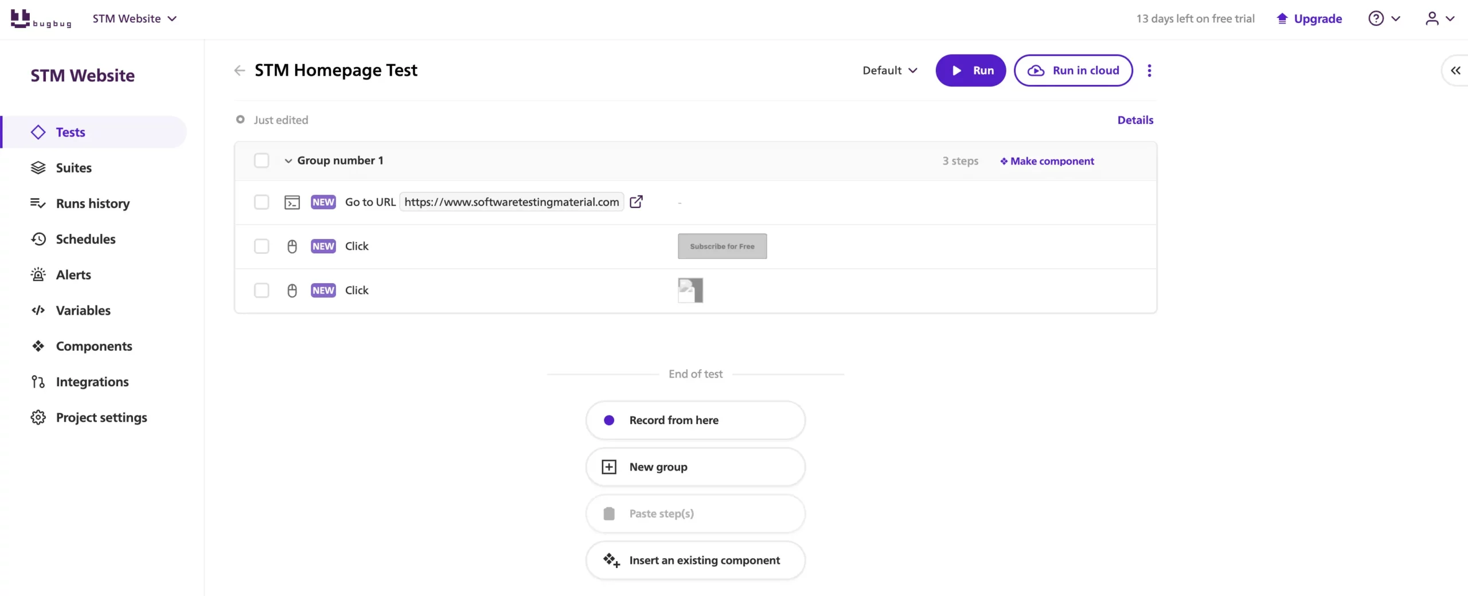The height and width of the screenshot is (596, 1468).
Task: Open the Details link
Action: pyautogui.click(x=1135, y=120)
